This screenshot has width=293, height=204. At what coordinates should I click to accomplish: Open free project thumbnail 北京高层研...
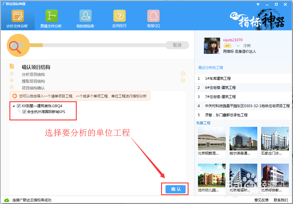point(243,175)
